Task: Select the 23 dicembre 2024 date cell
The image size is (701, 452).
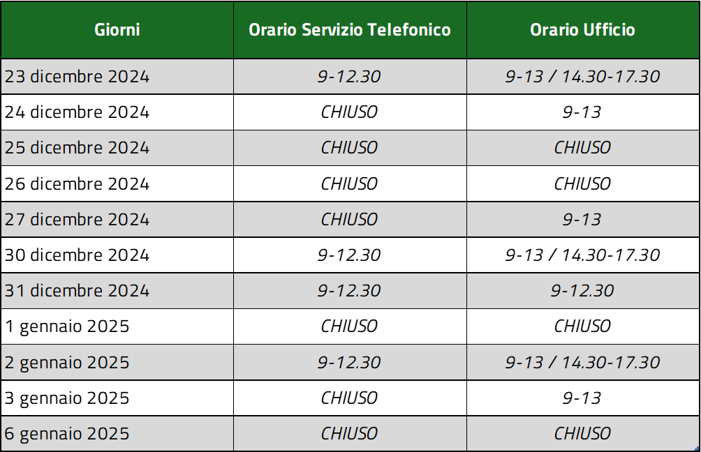Action: pos(117,76)
